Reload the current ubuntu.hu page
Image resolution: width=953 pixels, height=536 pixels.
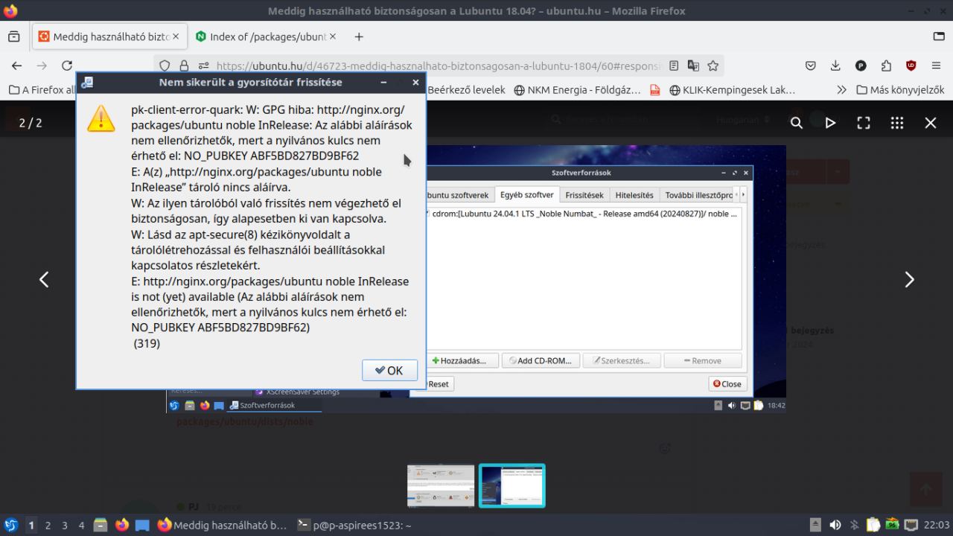(67, 66)
